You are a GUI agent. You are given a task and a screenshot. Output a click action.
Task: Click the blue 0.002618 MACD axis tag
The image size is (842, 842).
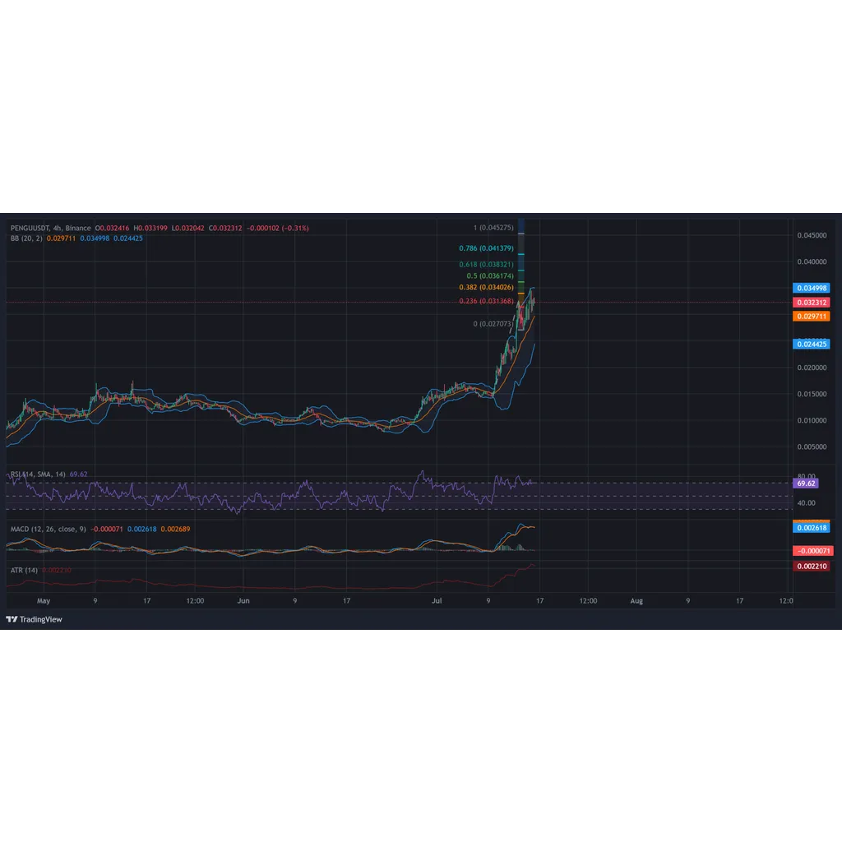(812, 528)
